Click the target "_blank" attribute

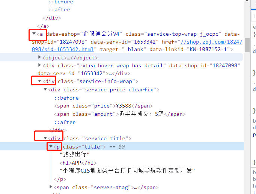pyautogui.click(x=123, y=49)
